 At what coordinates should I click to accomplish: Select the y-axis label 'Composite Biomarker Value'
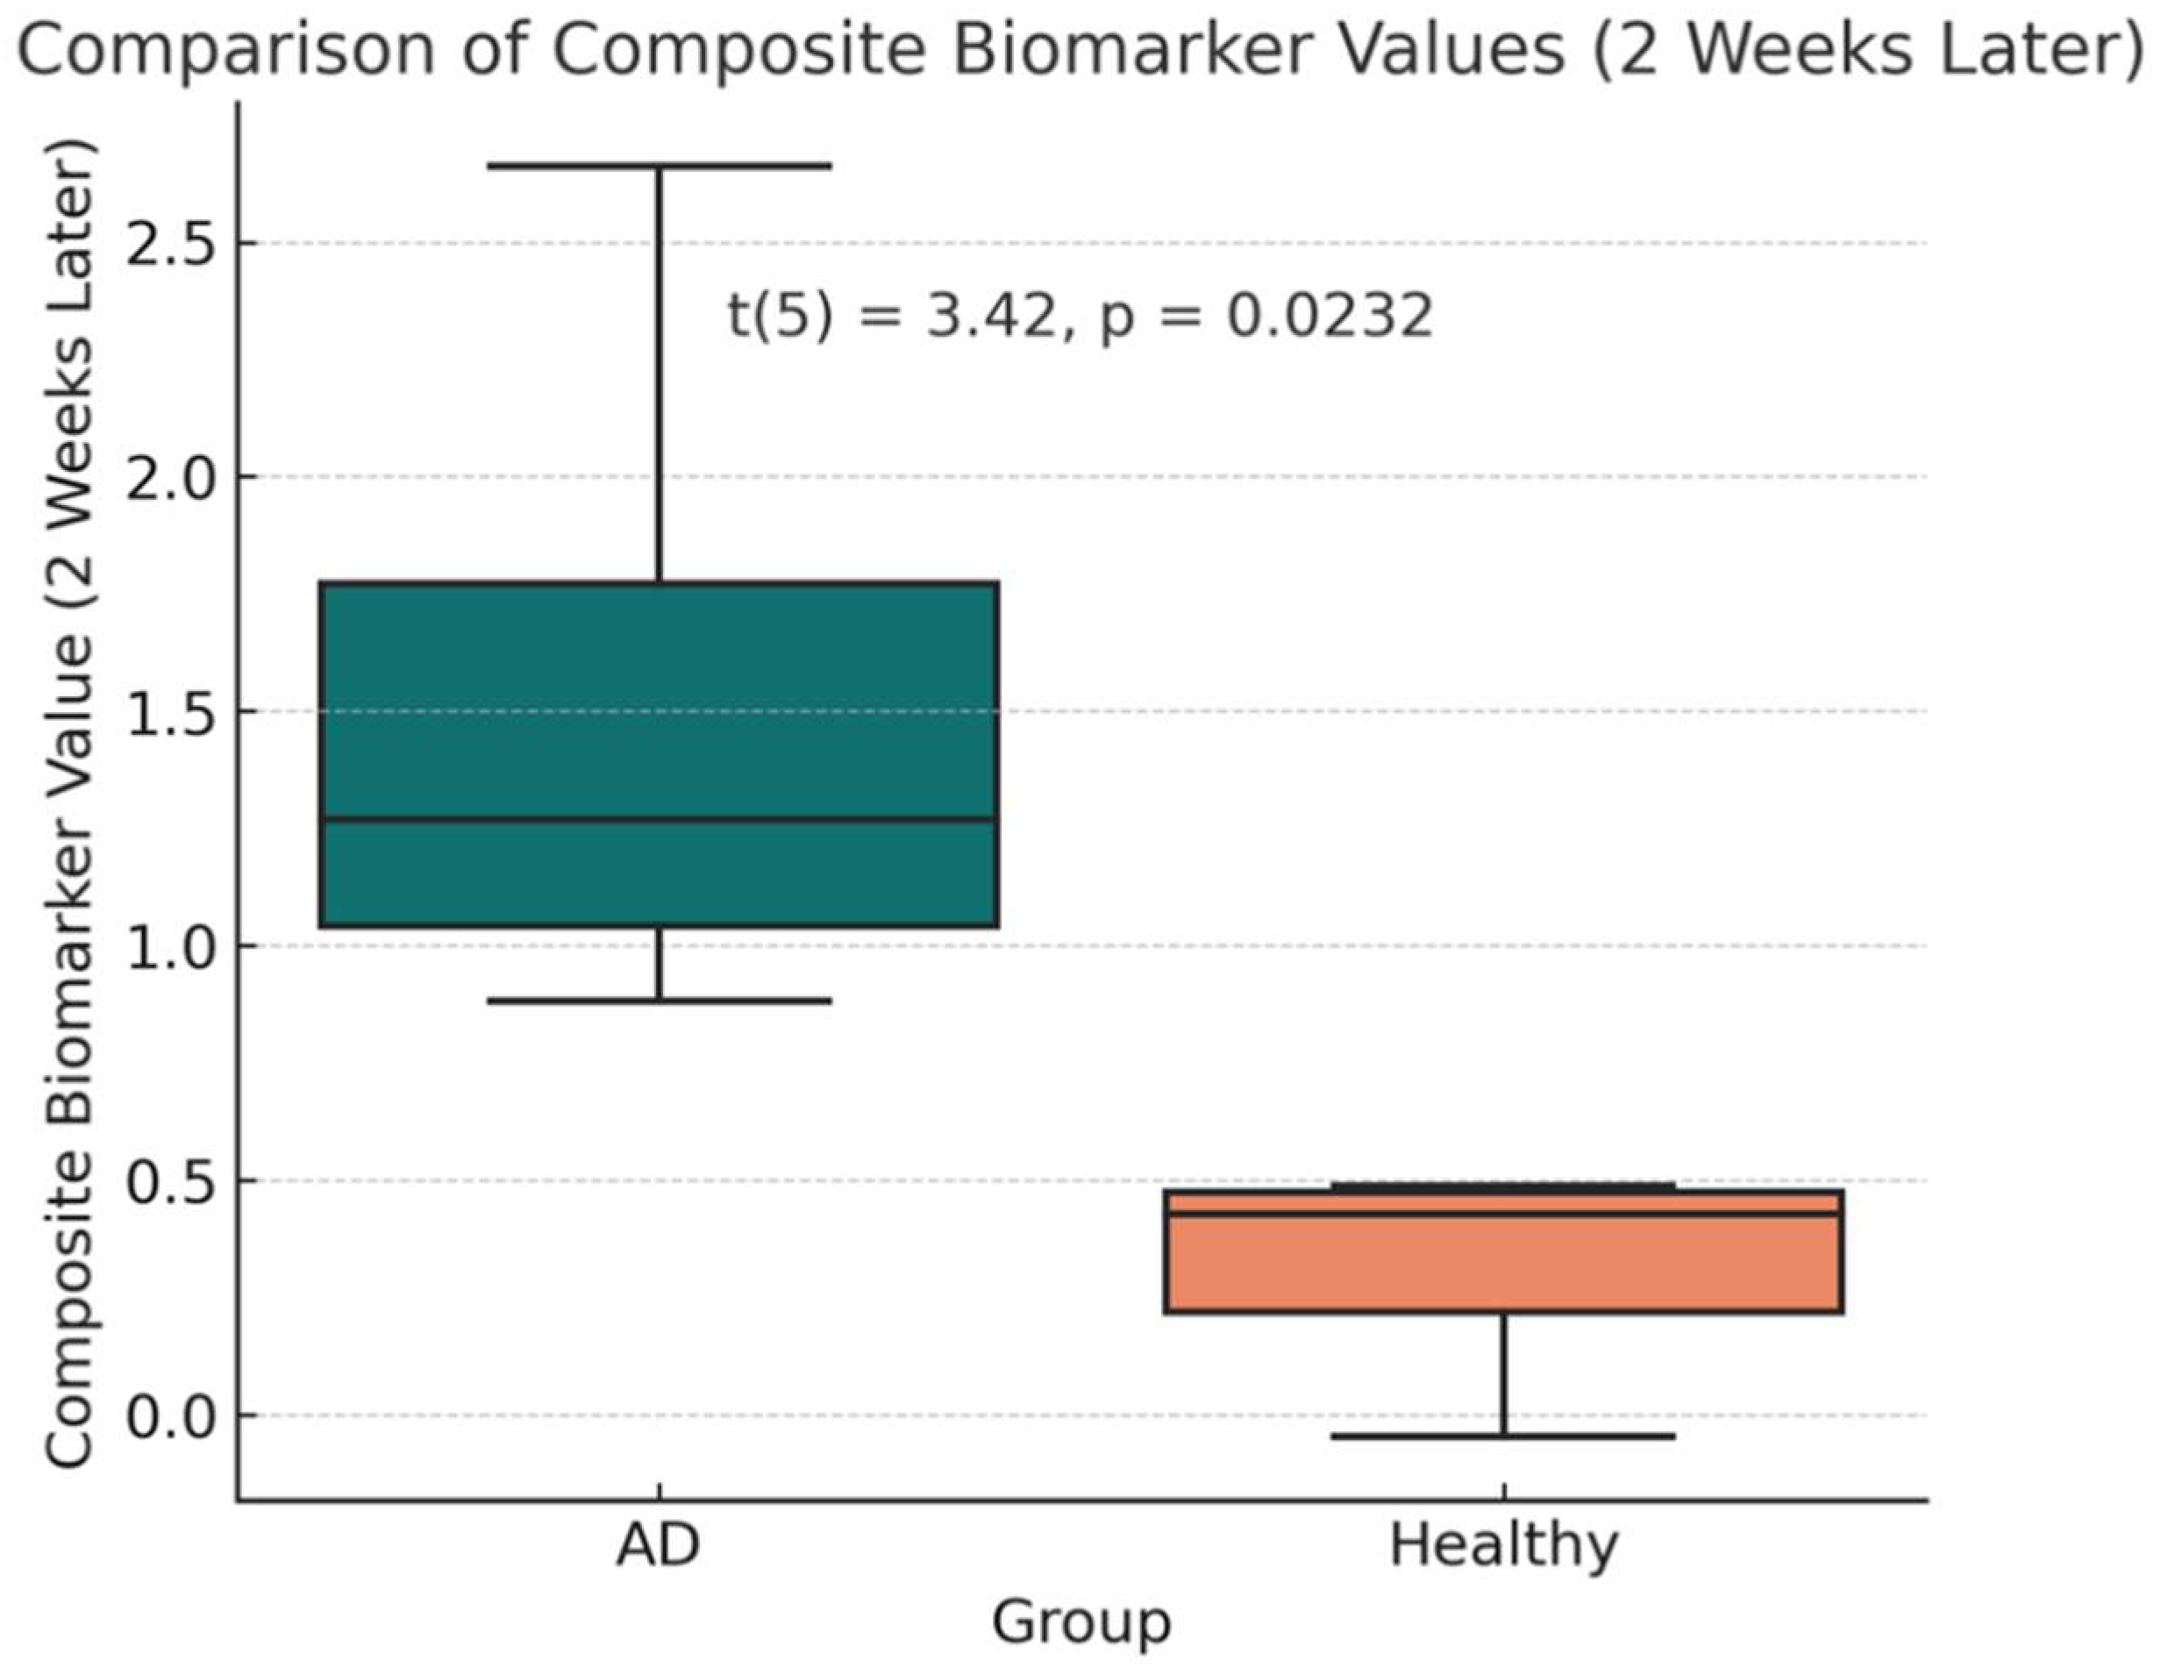pyautogui.click(x=69, y=802)
